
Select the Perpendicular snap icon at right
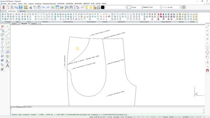207,61
